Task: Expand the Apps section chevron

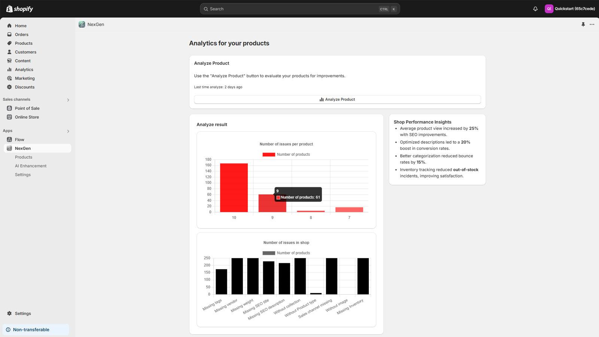Action: (x=68, y=131)
